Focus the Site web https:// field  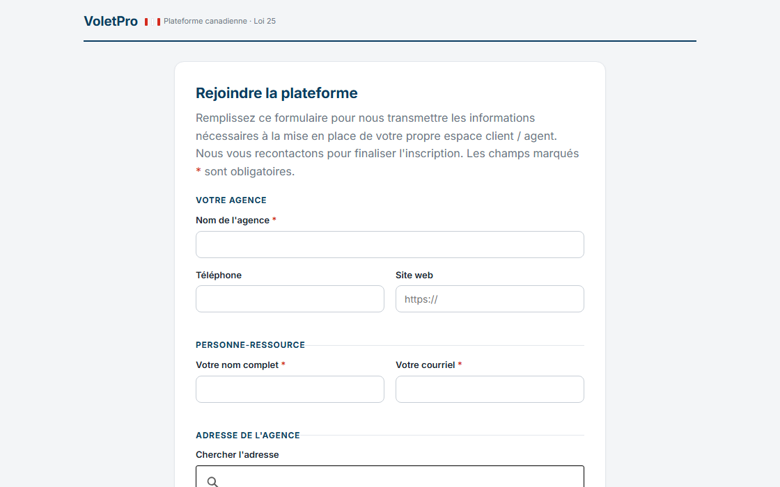490,298
